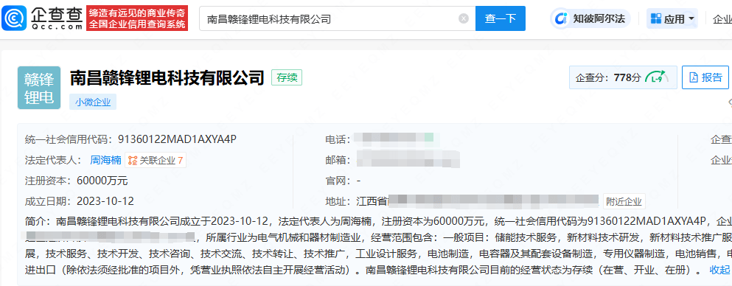Screen dimensions: 732x286
Task: Click the company title 南昌赣锋锂电科技有限公司
Action: coord(167,78)
